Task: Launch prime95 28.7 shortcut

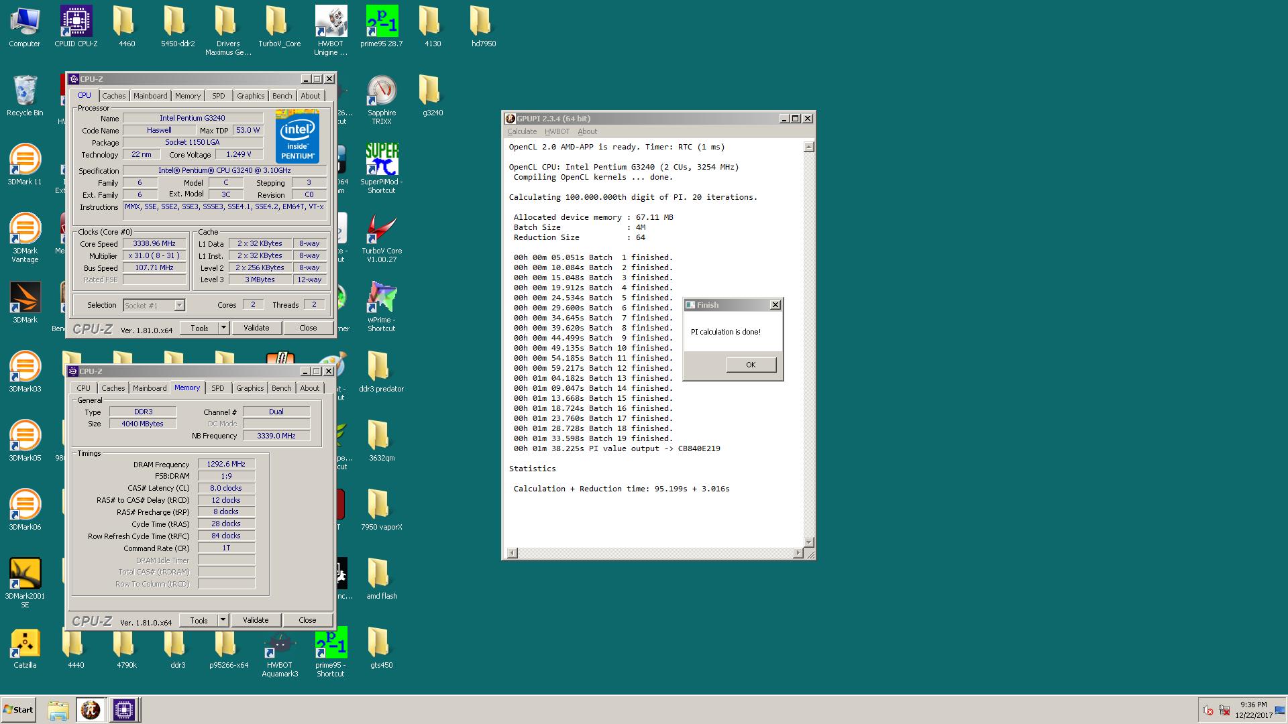Action: tap(382, 27)
